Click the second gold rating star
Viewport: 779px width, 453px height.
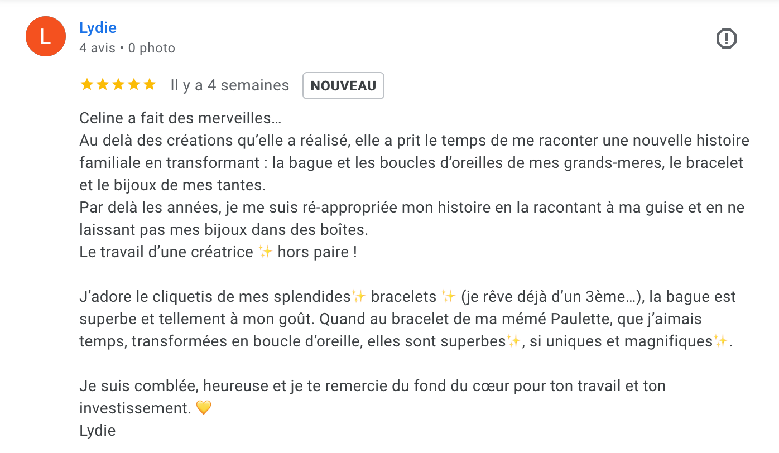[103, 85]
